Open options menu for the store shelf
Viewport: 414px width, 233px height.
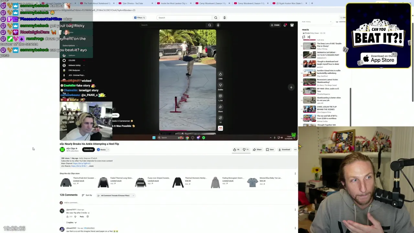pyautogui.click(x=295, y=174)
